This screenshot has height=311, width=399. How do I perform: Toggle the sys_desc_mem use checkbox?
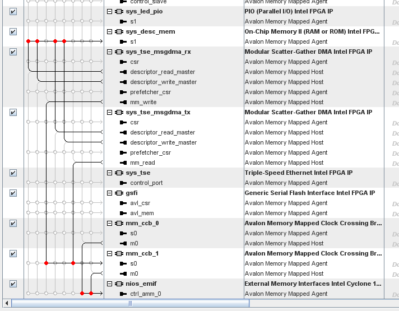point(13,31)
